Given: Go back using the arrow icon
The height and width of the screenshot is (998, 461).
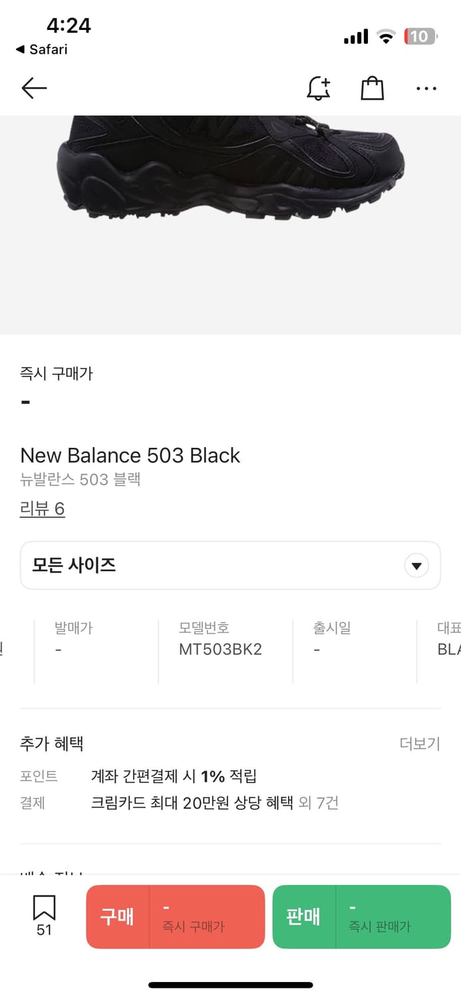Looking at the screenshot, I should pyautogui.click(x=34, y=88).
